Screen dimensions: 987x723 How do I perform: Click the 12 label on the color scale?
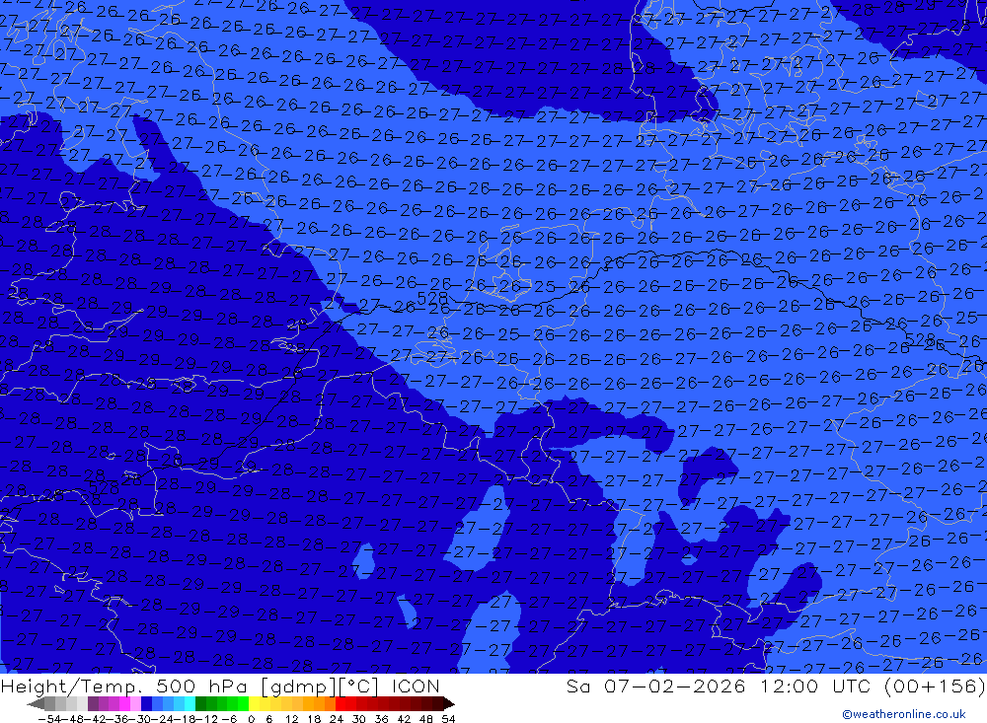pos(291,719)
